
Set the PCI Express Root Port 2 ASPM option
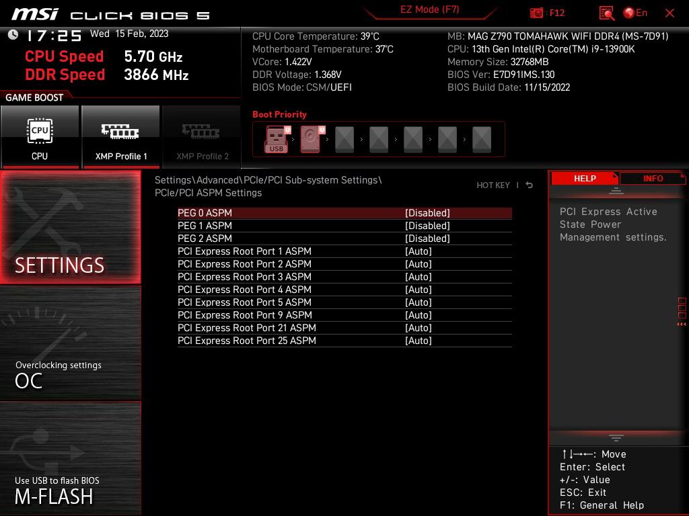point(344,263)
